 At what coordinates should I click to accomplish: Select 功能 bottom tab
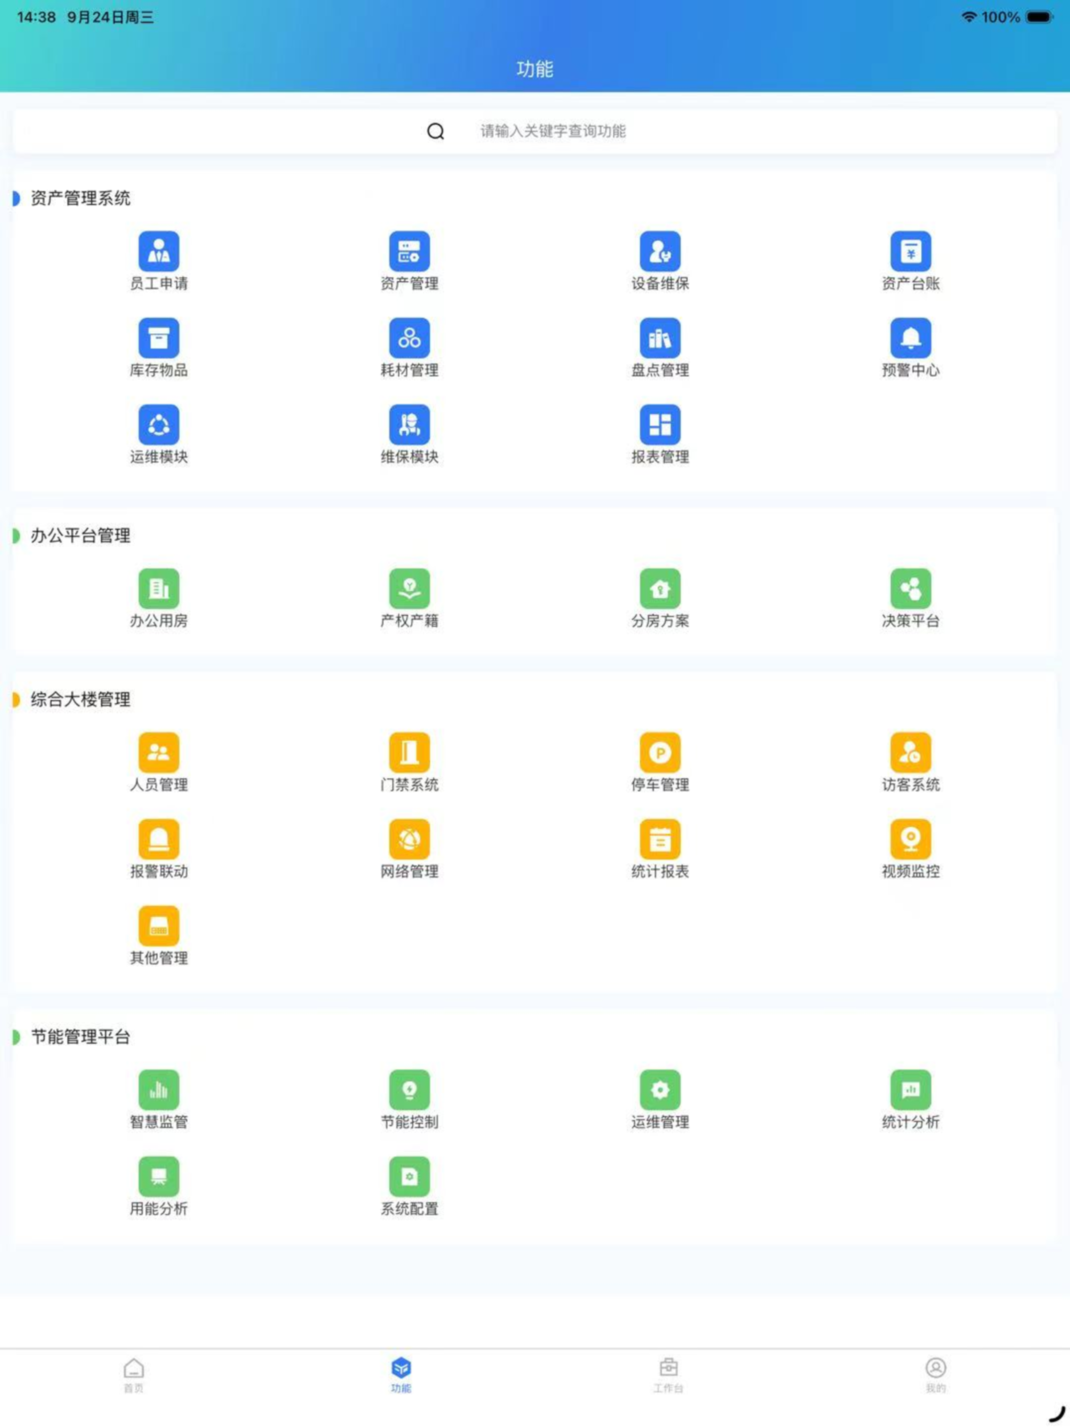point(401,1375)
